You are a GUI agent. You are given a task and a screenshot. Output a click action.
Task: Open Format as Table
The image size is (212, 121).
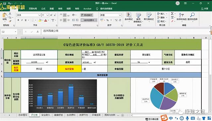point(138,17)
